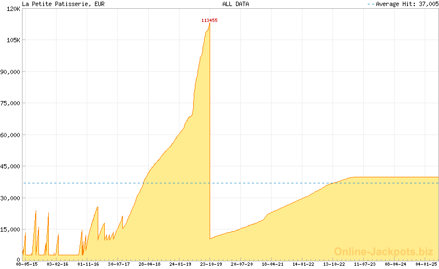Screen dimensions: 439x269
Task: Click the 15,000 y-axis label
Action: [x=10, y=229]
